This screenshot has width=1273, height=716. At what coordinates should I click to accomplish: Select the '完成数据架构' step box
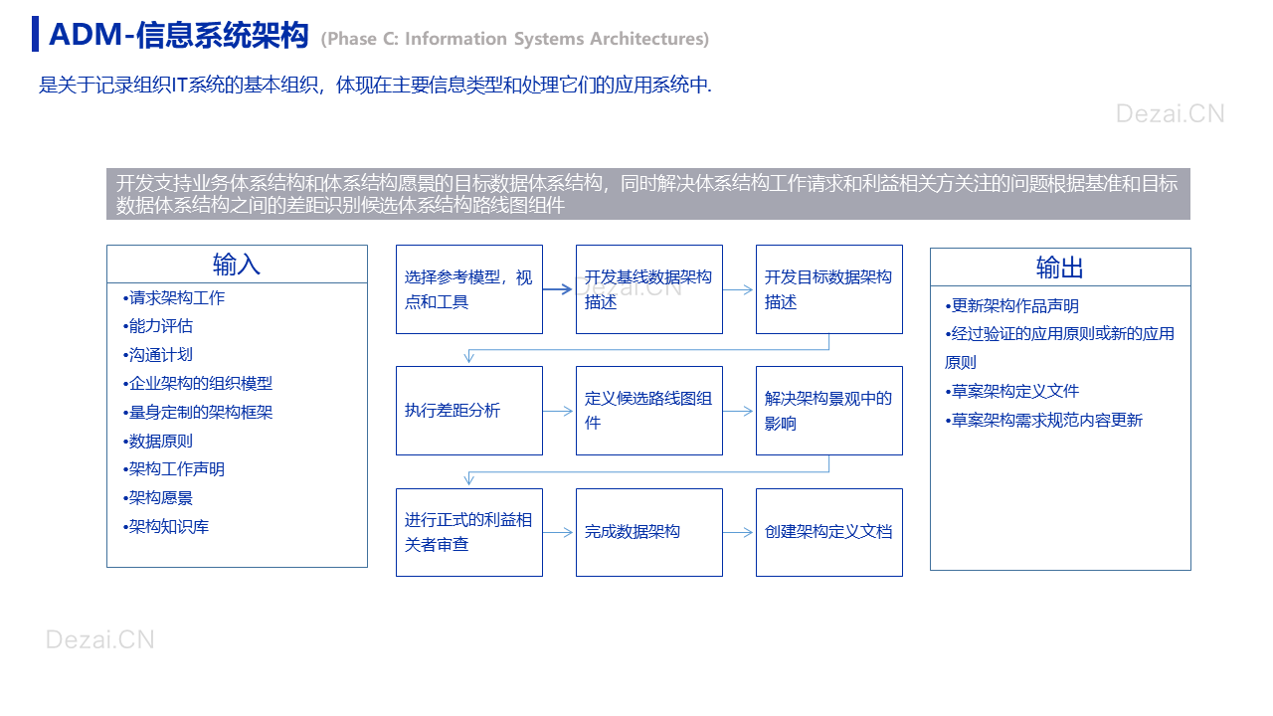click(x=649, y=532)
